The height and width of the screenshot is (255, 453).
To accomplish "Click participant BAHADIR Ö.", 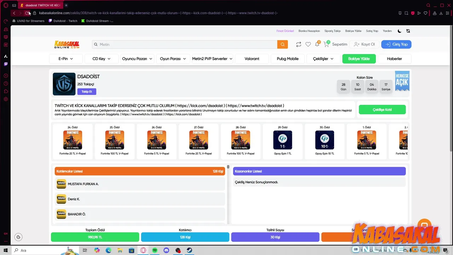I will (x=140, y=214).
